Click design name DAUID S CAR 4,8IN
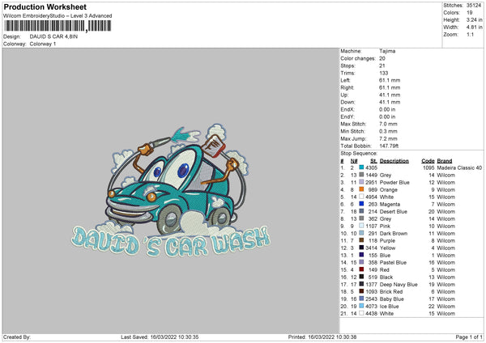Viewport: 486px width, 343px height. point(53,36)
